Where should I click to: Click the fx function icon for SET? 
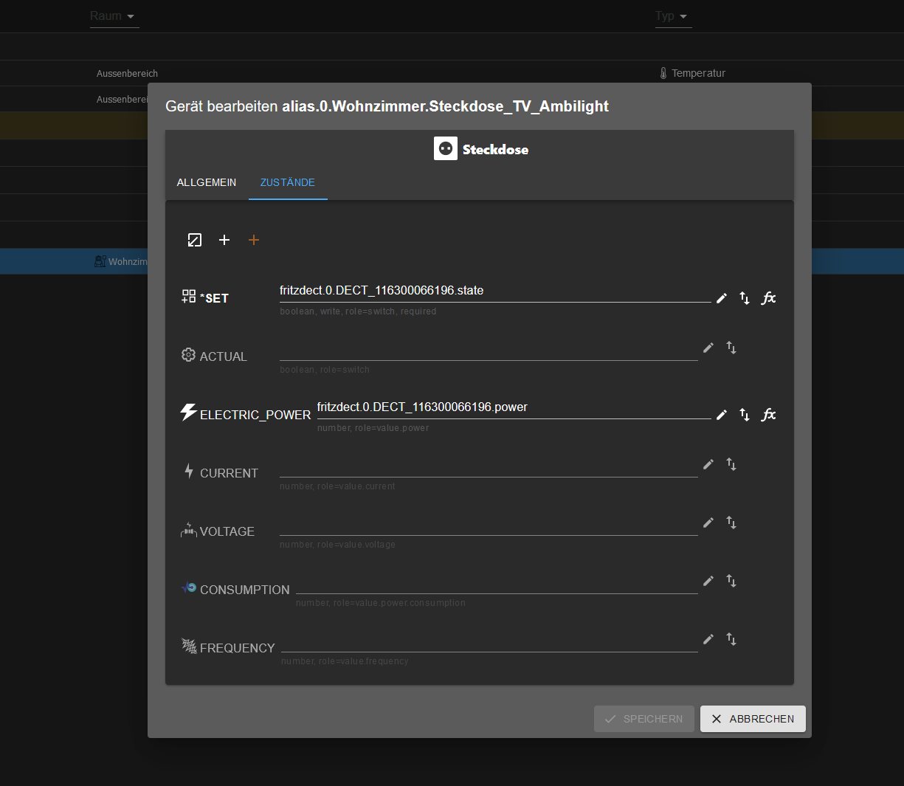[768, 298]
